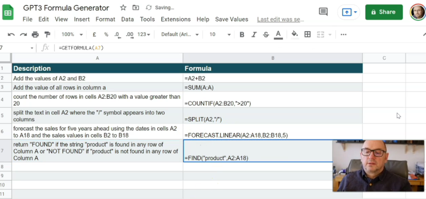Format as currency with pound icon

94,35
